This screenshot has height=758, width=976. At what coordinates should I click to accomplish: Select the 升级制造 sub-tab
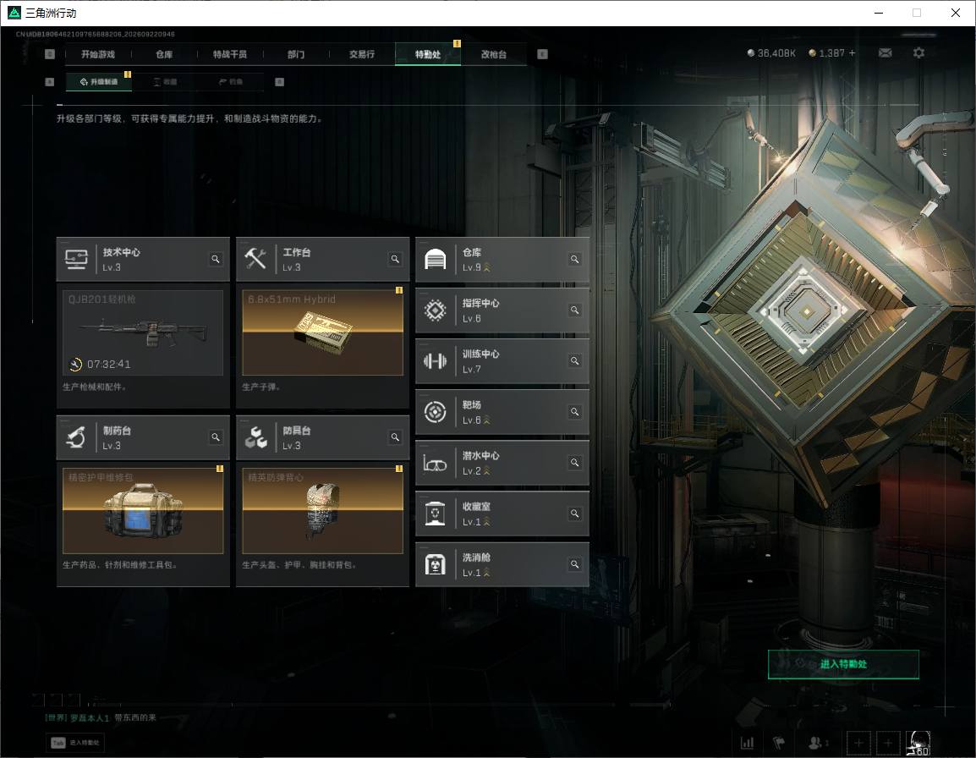98,81
